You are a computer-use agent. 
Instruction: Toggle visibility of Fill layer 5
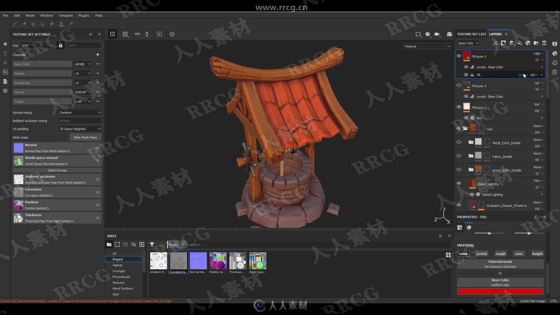click(x=459, y=56)
